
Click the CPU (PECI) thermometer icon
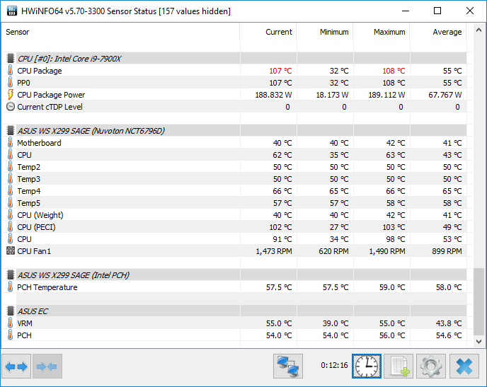(x=10, y=227)
